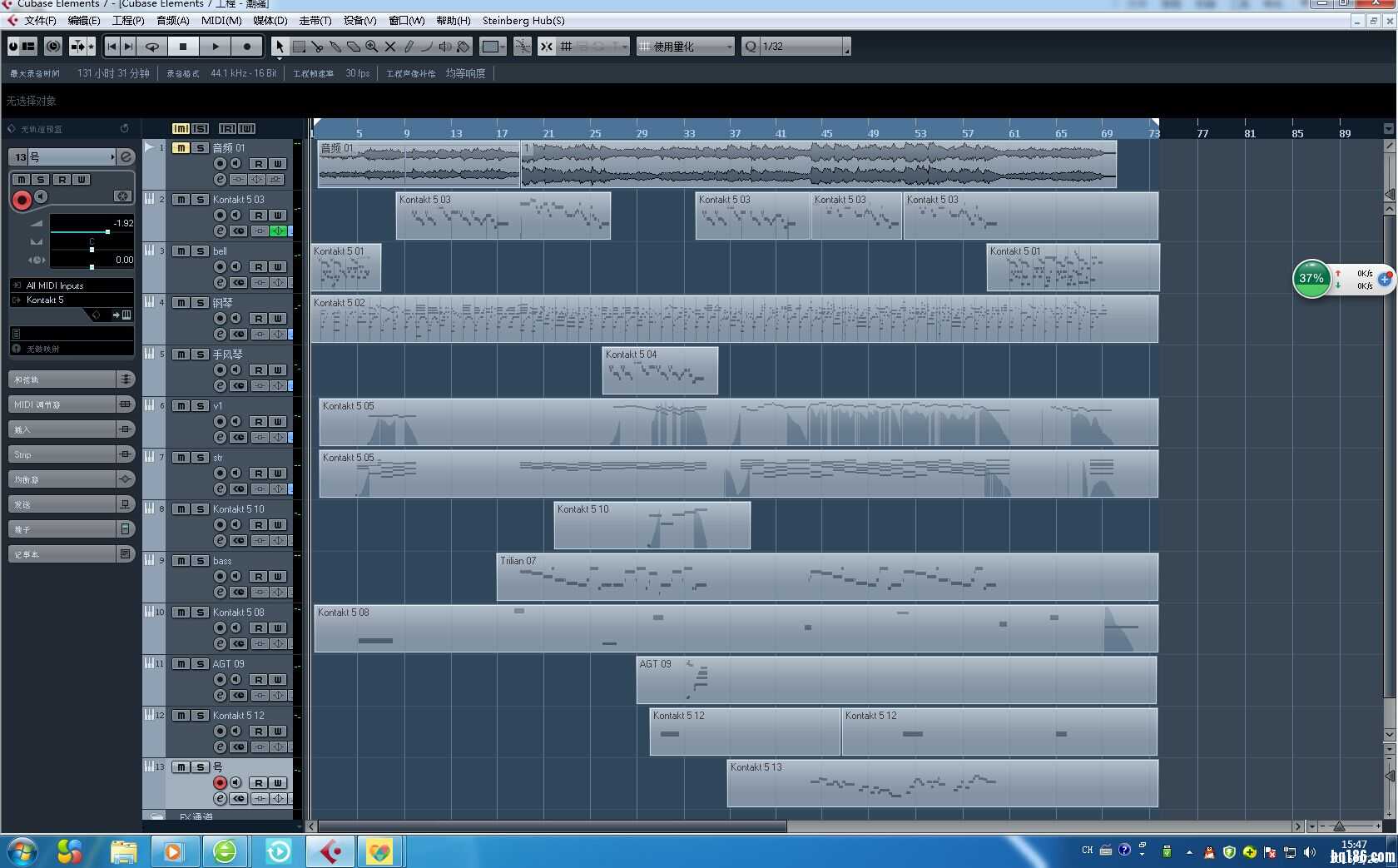Click the transport Record button

click(x=246, y=47)
